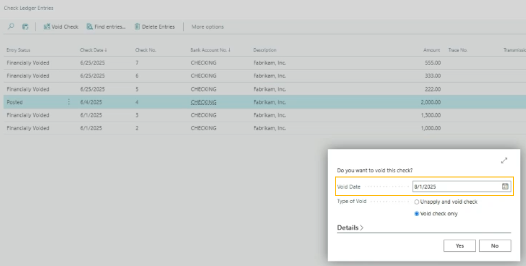Click the Void Check toolbar action
Image resolution: width=526 pixels, height=266 pixels.
(61, 27)
